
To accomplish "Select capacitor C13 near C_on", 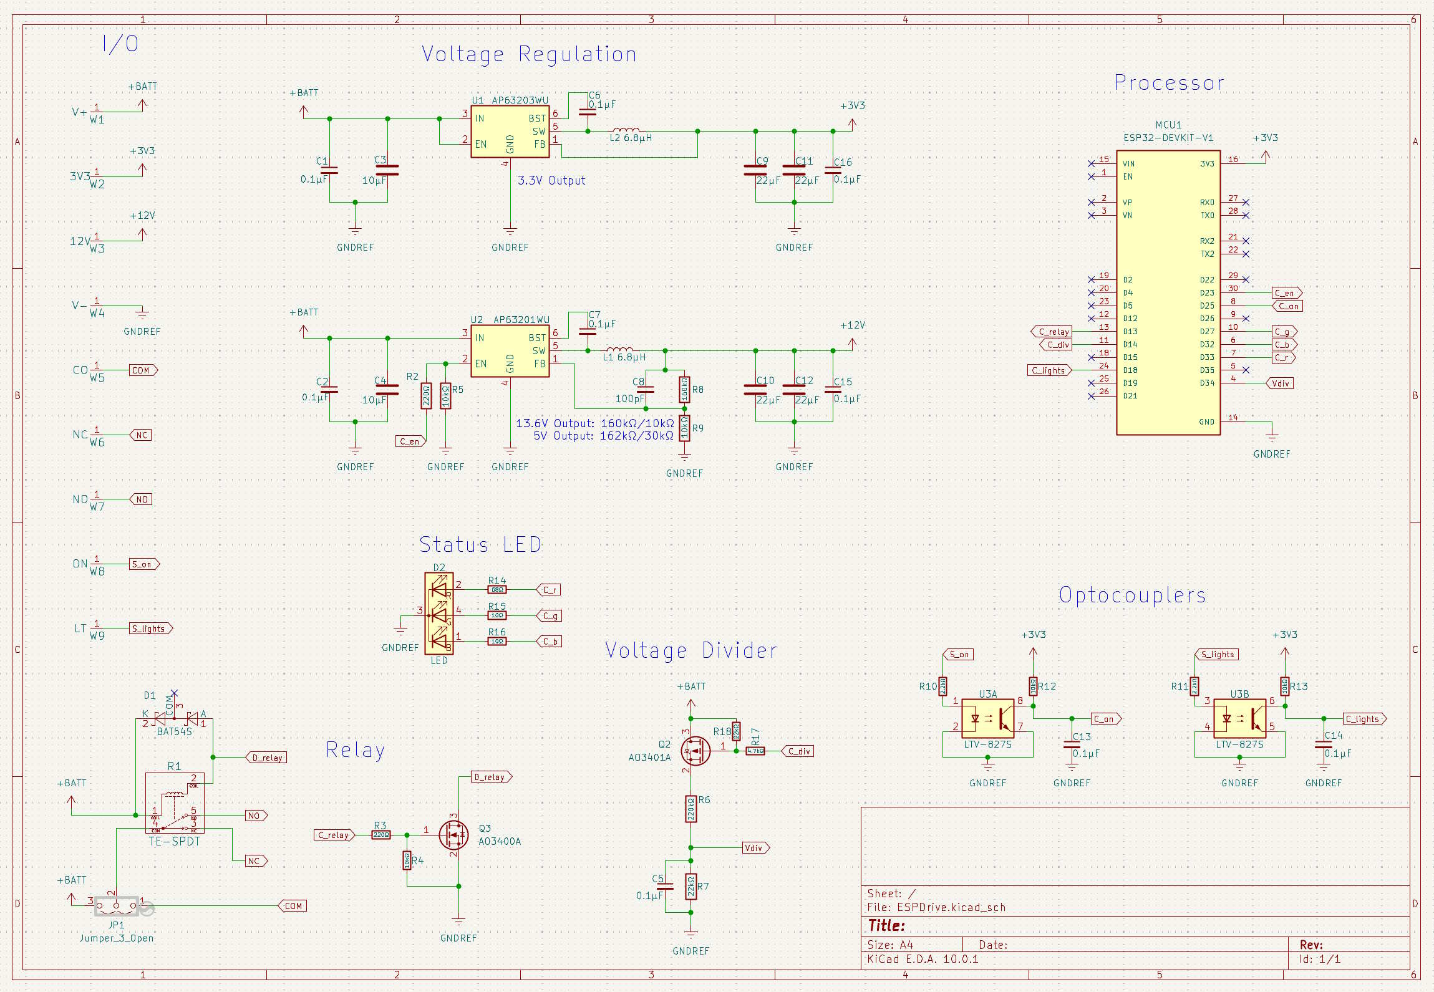I will coord(1072,744).
